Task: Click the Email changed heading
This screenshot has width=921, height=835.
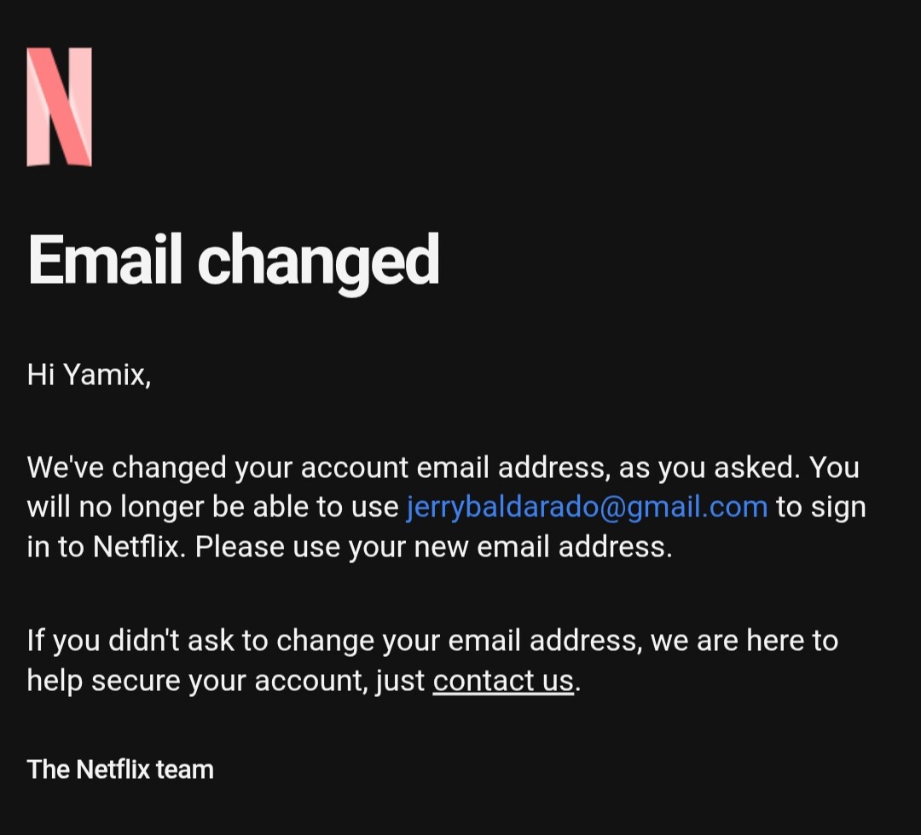Action: point(233,260)
